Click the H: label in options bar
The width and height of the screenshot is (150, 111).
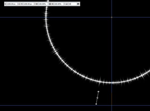52,4
